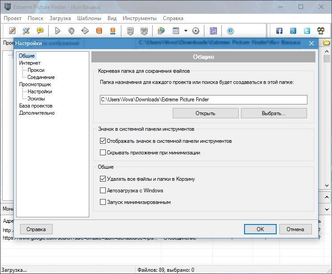
Task: Confirm settings with OK button
Action: point(260,229)
